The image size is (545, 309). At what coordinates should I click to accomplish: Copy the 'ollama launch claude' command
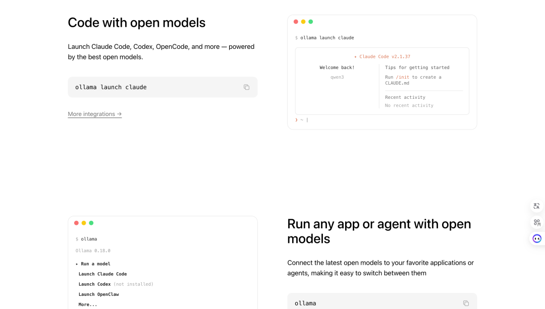[x=246, y=87]
